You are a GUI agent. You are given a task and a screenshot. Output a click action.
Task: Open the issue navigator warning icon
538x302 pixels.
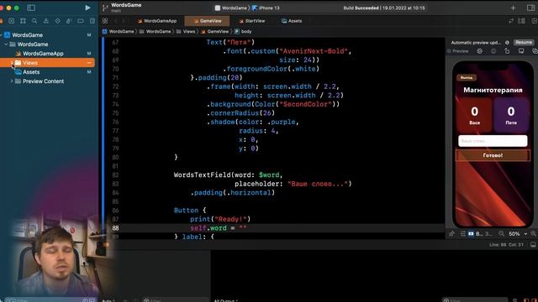point(46,21)
